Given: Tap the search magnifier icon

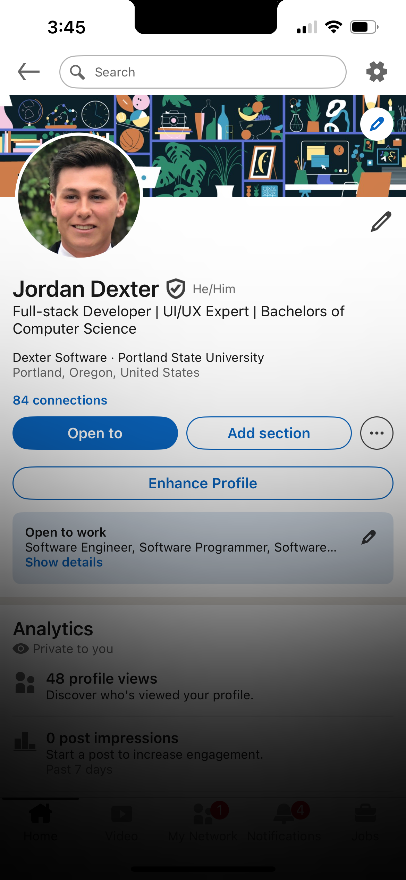Looking at the screenshot, I should coord(77,72).
